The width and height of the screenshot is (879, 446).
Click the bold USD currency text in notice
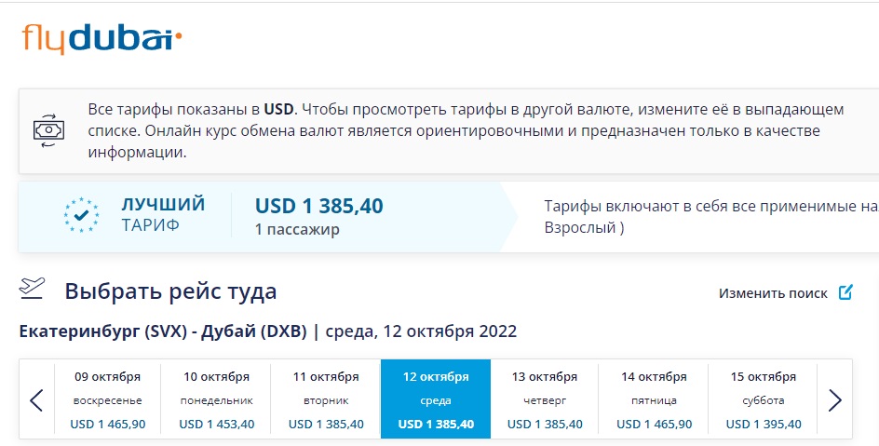click(278, 109)
